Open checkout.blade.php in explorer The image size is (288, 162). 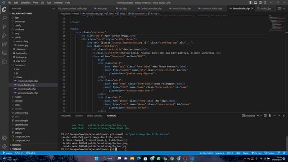pos(27,81)
